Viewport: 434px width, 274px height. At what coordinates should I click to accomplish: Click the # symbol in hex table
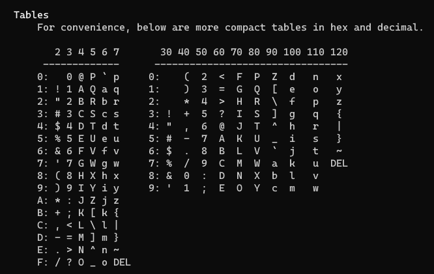coord(57,114)
